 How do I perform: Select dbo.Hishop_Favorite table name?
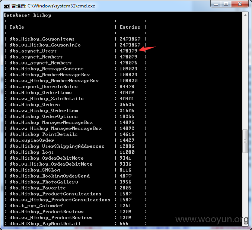coord(38,188)
